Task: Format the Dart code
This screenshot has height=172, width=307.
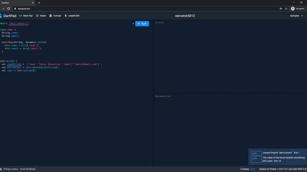Action: 55,16
